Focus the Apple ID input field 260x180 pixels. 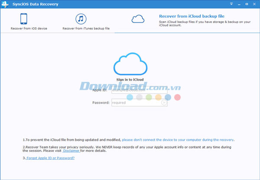pyautogui.click(x=140, y=90)
